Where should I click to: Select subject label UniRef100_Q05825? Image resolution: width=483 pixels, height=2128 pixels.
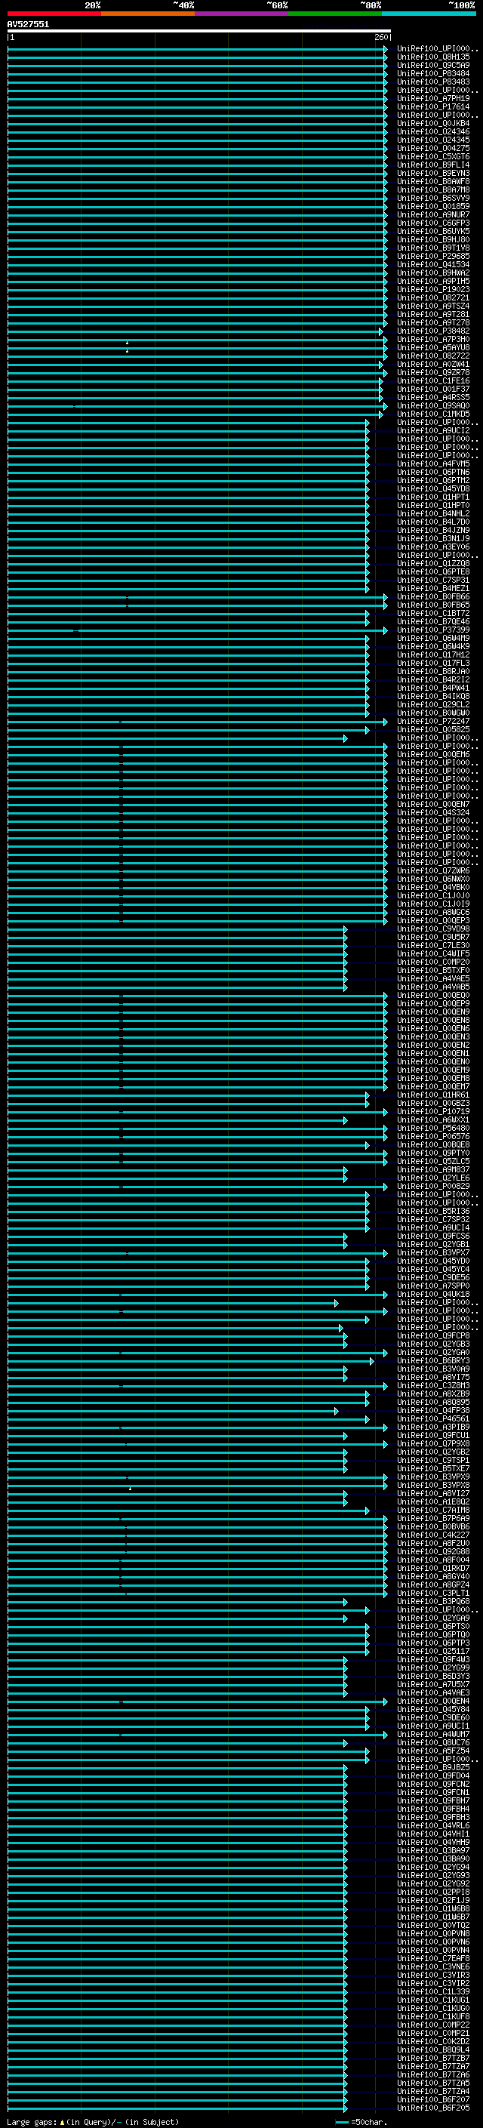tap(433, 729)
